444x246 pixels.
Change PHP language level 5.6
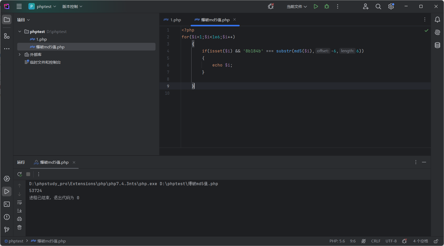pos(337,241)
